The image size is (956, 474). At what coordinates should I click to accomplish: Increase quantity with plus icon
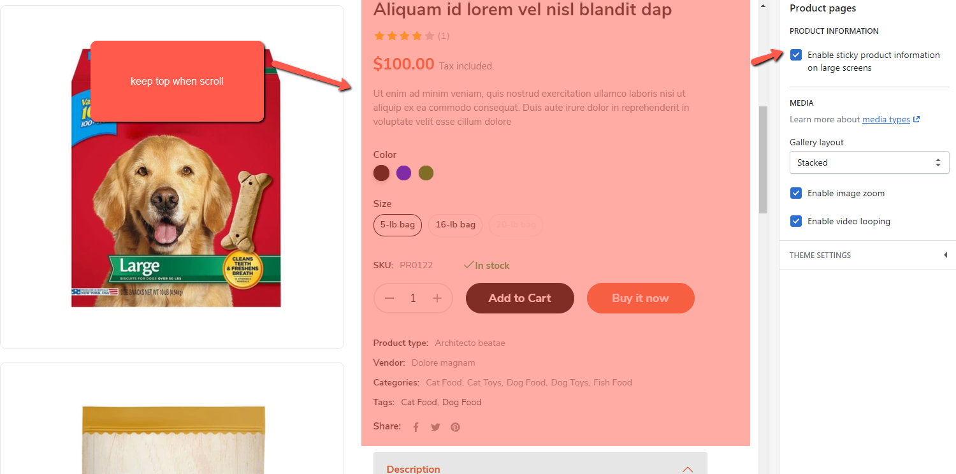437,298
